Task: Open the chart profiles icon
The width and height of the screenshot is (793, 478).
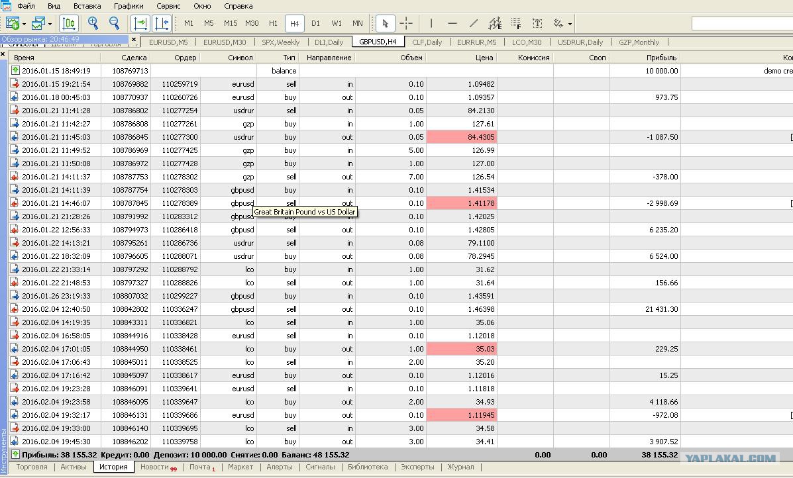Action: [38, 23]
